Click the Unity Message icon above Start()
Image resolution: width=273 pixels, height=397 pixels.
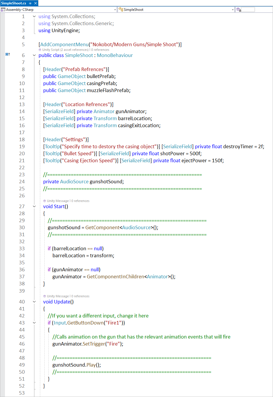pyautogui.click(x=45, y=201)
